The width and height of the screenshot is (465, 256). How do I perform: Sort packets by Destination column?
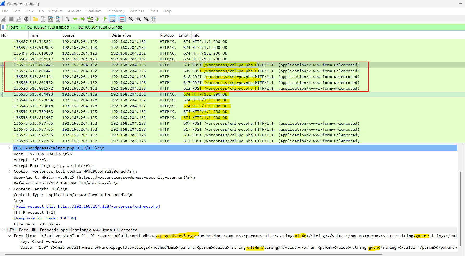(134, 35)
